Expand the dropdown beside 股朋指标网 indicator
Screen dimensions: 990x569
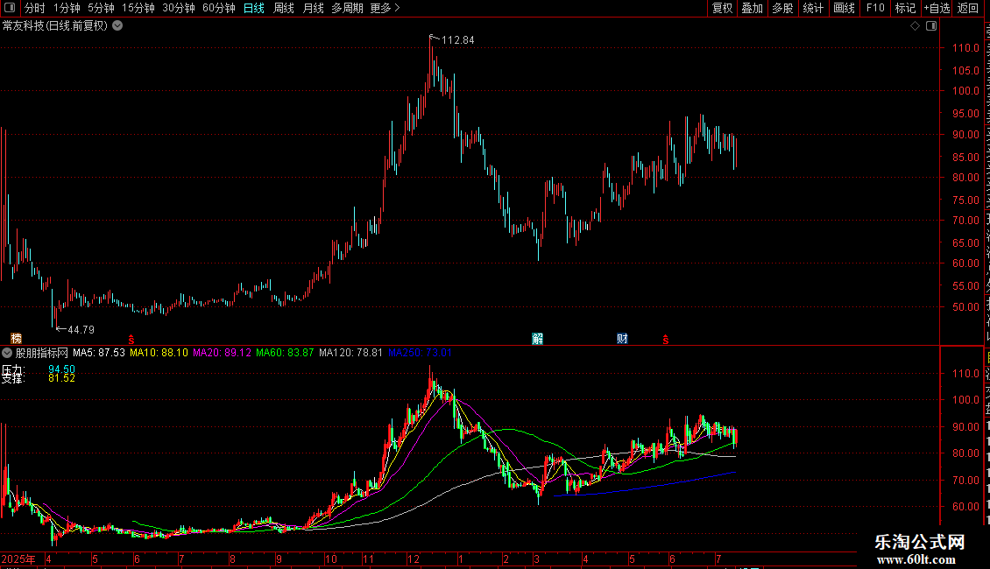7,354
